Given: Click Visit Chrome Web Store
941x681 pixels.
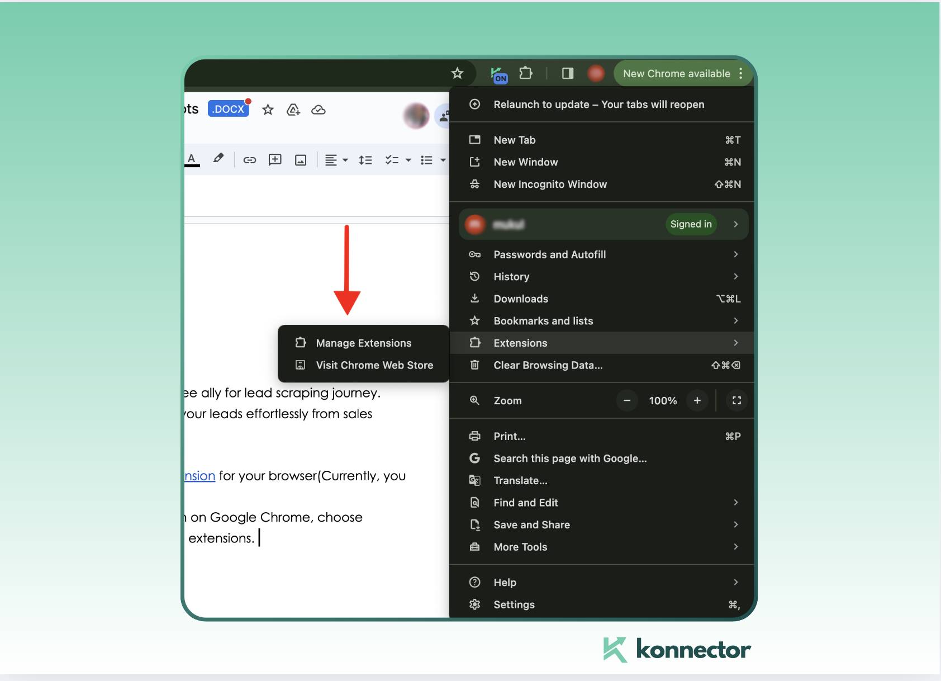Looking at the screenshot, I should point(363,365).
